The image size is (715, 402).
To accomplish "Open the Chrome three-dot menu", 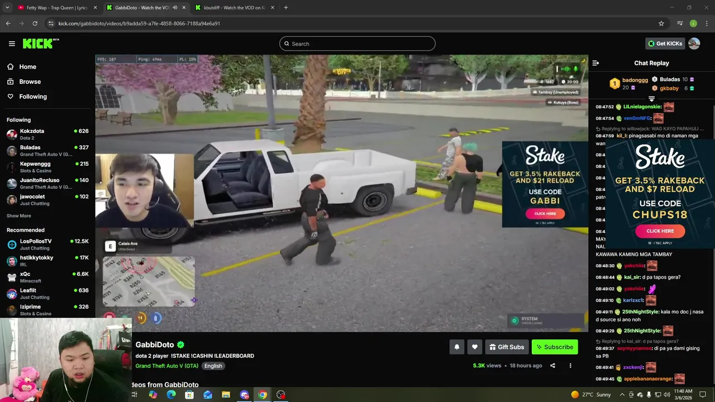I will (x=707, y=23).
